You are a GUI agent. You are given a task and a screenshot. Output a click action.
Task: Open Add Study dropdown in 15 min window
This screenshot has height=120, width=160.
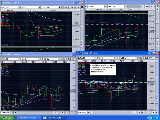(89, 113)
